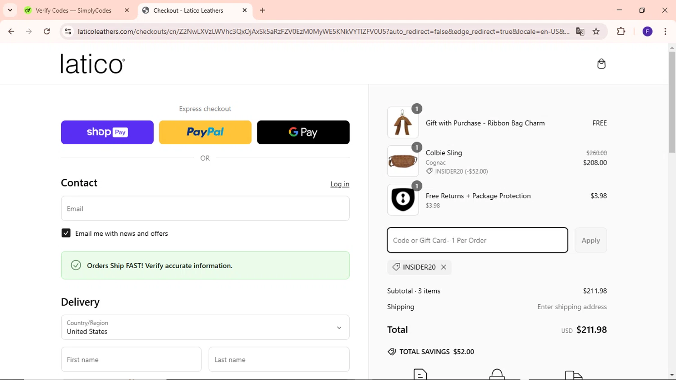Viewport: 676px width, 380px height.
Task: Translate this page icon
Action: [580, 32]
